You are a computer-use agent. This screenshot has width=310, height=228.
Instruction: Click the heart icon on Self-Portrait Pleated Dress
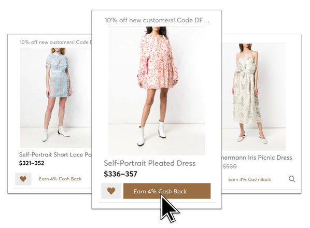pyautogui.click(x=111, y=191)
